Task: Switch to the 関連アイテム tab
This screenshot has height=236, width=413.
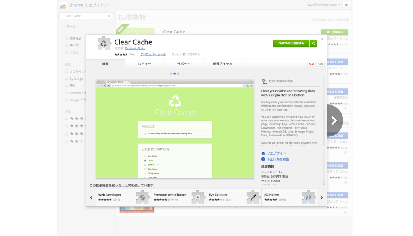Action: pos(223,64)
